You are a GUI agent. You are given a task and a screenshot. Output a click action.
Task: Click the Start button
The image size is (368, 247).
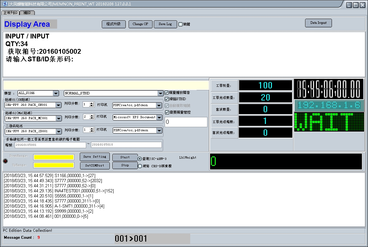coord(125,157)
